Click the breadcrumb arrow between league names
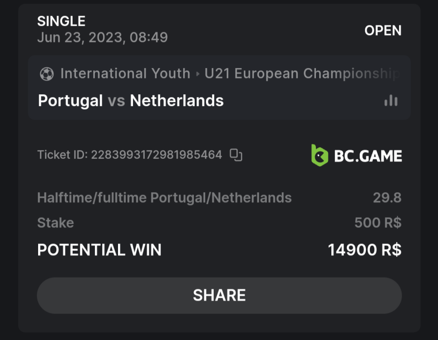The width and height of the screenshot is (438, 340). [x=197, y=74]
